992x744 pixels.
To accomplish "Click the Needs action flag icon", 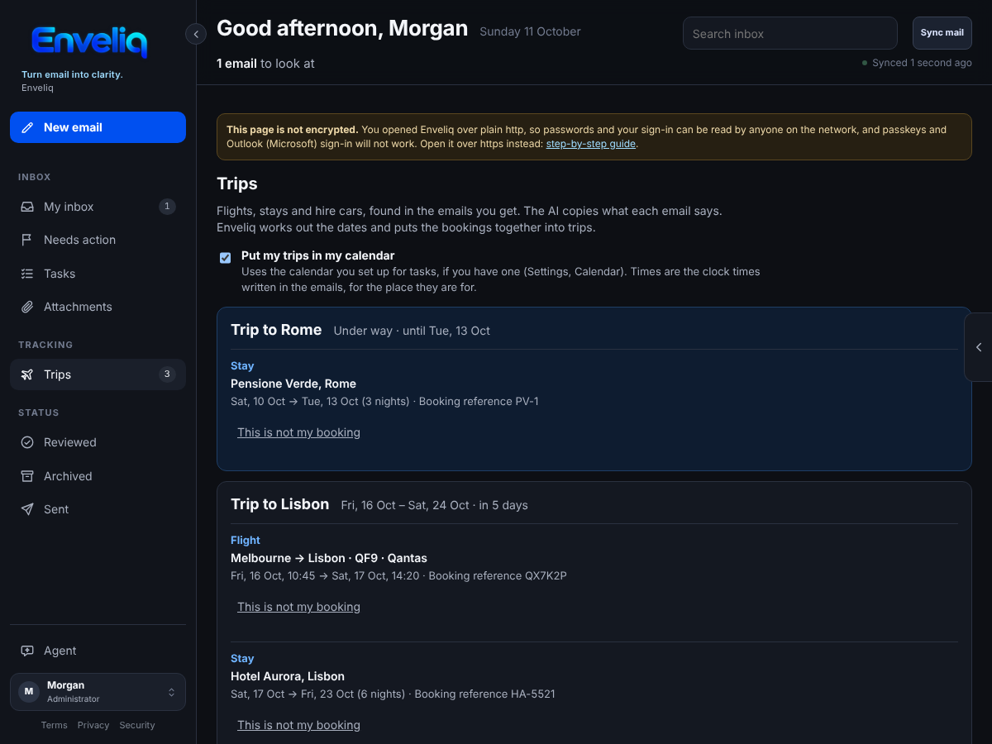I will click(x=27, y=240).
